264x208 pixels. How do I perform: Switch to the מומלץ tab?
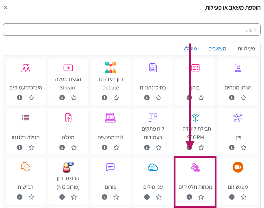tap(190, 49)
